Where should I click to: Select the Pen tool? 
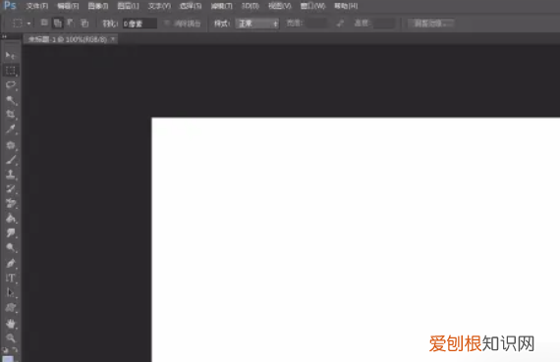click(11, 264)
